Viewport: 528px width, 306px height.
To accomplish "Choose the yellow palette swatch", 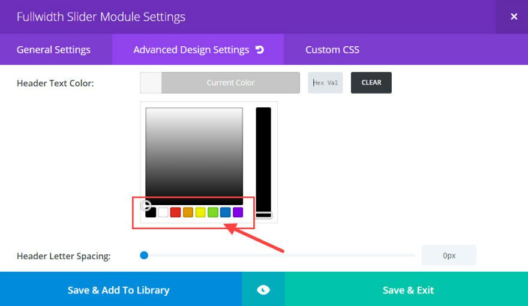I will pyautogui.click(x=200, y=212).
